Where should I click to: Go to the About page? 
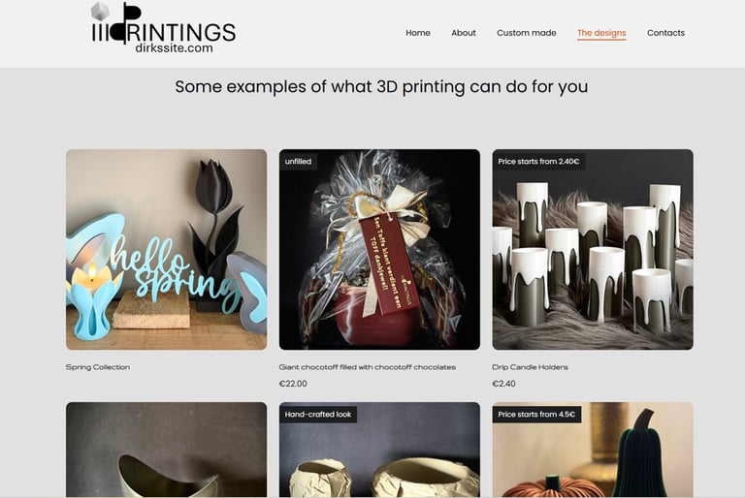click(x=464, y=33)
